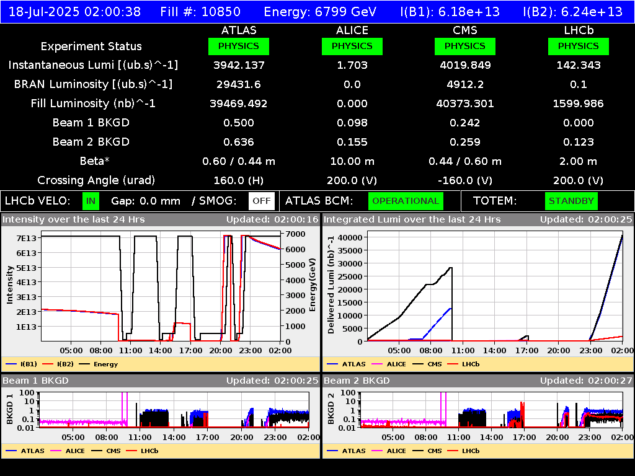Click ALICE Beta* value 10.00 m
This screenshot has width=635, height=476.
coord(352,161)
